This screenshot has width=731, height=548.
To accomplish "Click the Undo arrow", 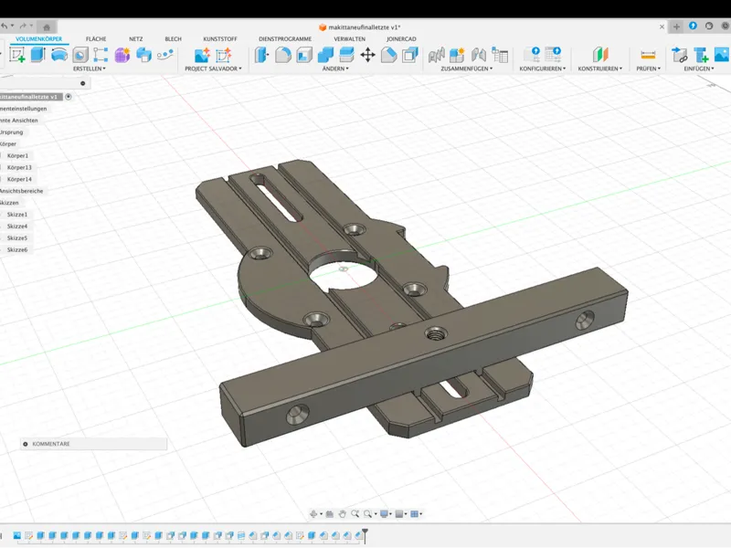I will pos(4,26).
